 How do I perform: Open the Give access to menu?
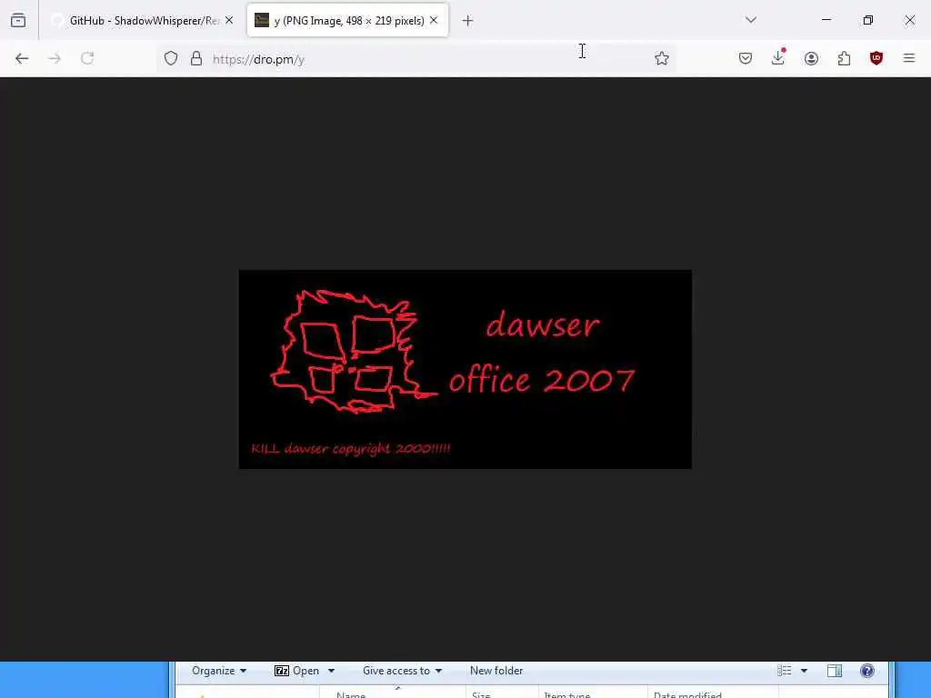(402, 671)
